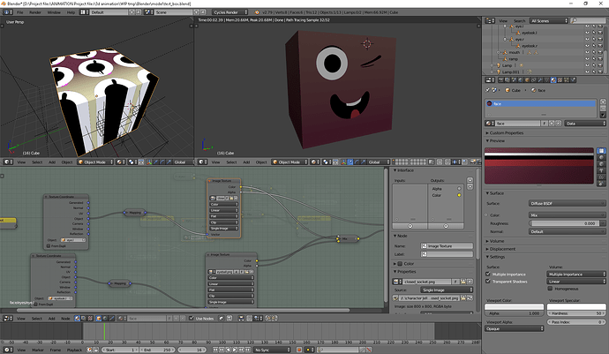Open the File menu
This screenshot has width=609, height=354.
(x=19, y=12)
